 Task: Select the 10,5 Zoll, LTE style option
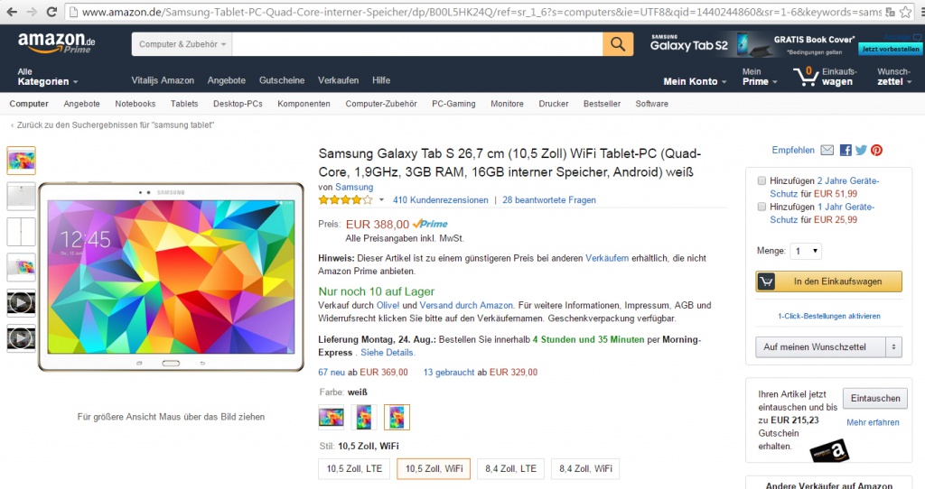tap(353, 468)
